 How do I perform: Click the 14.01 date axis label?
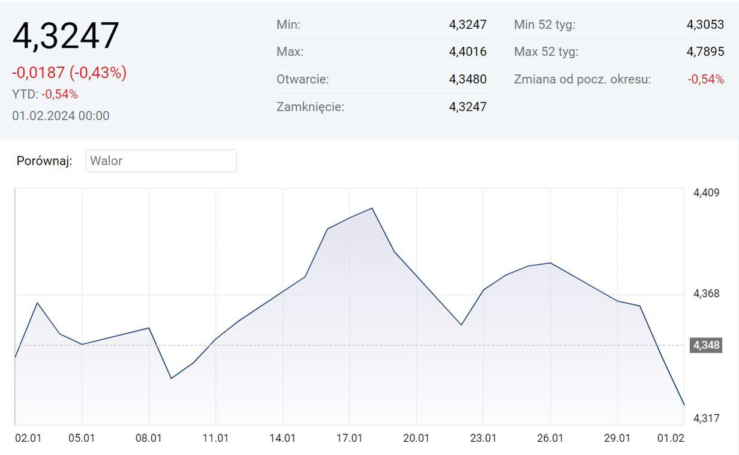tap(283, 438)
